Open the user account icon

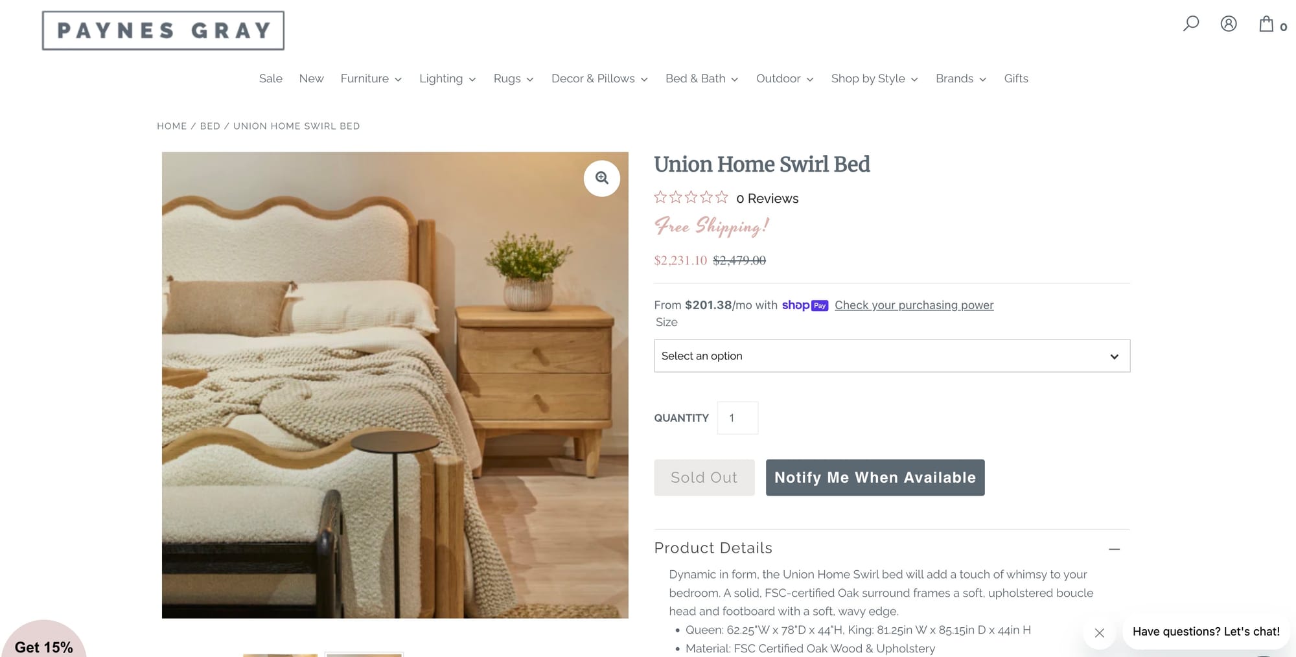(1229, 24)
